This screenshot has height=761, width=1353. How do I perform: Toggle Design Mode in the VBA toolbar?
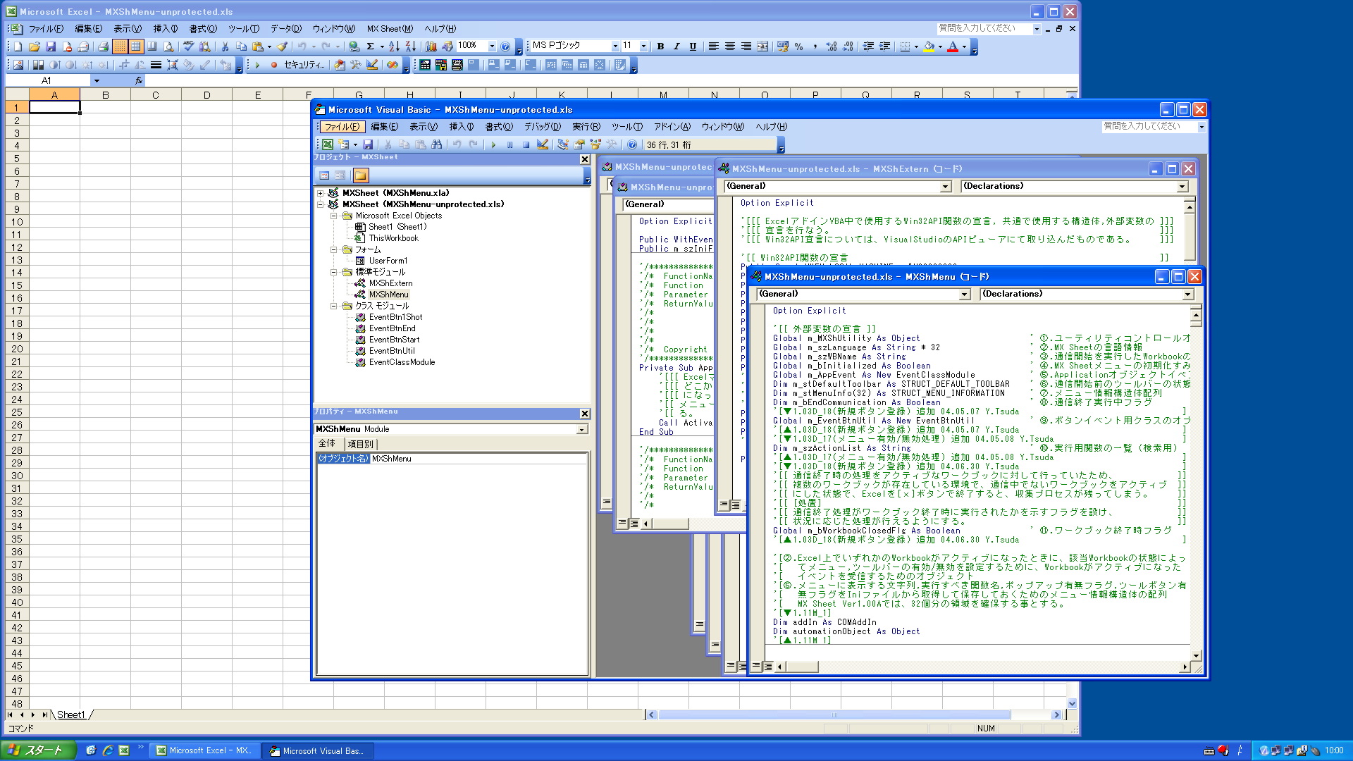[543, 144]
